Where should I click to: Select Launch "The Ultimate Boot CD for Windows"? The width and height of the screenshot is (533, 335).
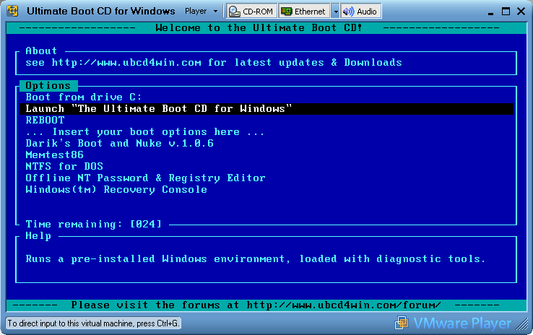266,109
